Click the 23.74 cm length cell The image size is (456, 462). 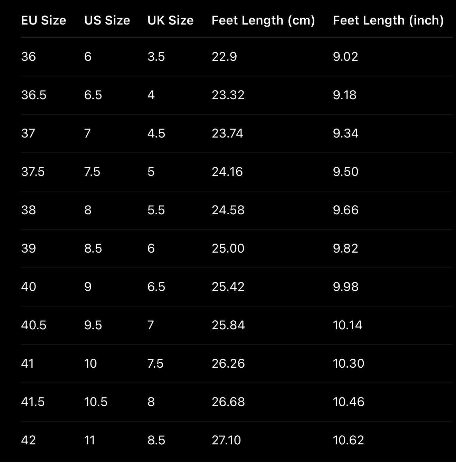coord(227,133)
